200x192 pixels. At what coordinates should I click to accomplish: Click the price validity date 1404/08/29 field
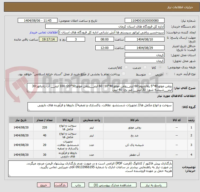click(x=145, y=48)
